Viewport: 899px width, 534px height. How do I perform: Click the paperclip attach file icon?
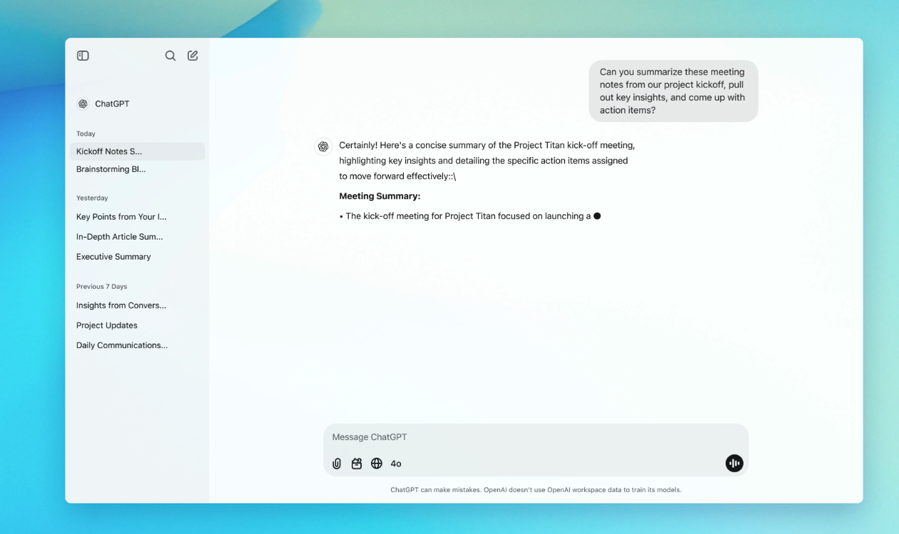[x=337, y=463]
